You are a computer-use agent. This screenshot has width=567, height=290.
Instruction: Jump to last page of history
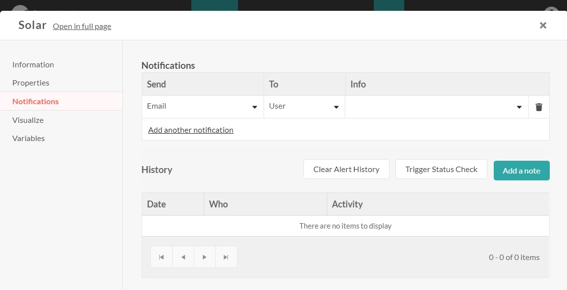tap(226, 257)
